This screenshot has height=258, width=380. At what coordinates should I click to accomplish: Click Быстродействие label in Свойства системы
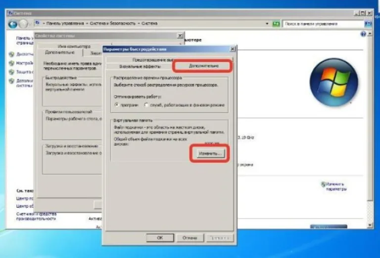(61, 77)
